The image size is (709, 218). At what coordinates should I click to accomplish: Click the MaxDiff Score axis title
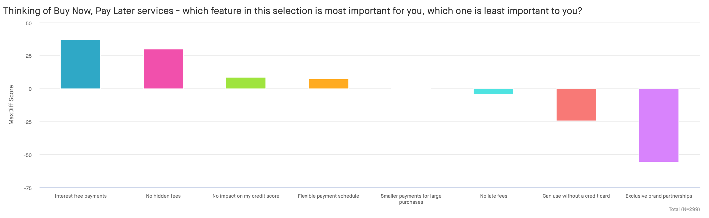11,105
